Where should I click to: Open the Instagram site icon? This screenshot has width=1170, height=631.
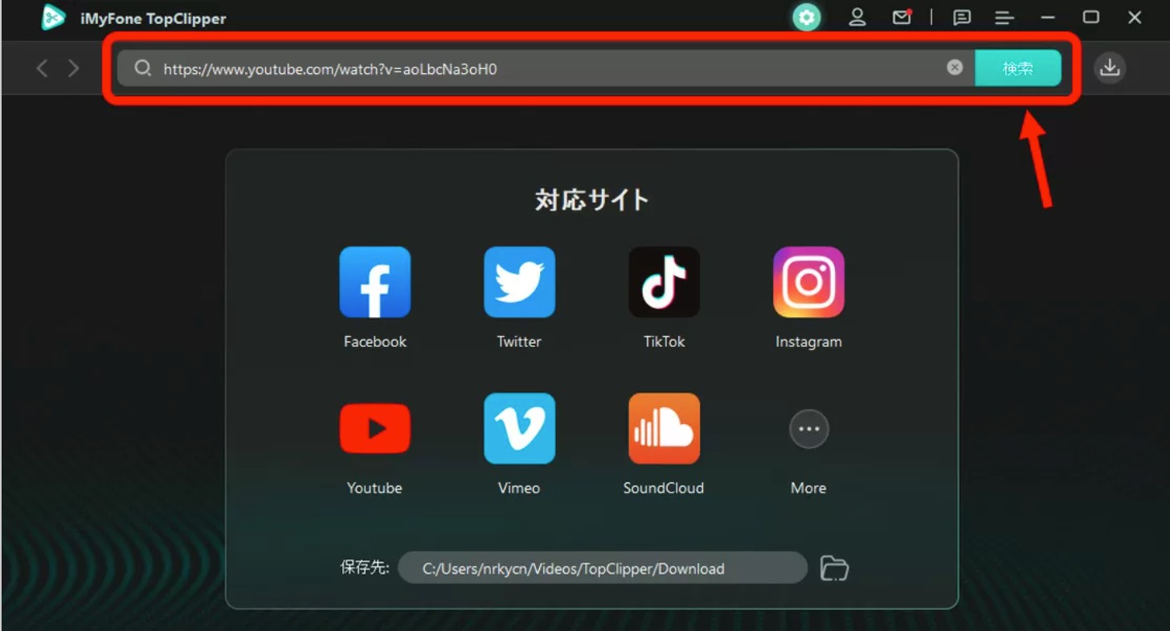click(x=808, y=282)
